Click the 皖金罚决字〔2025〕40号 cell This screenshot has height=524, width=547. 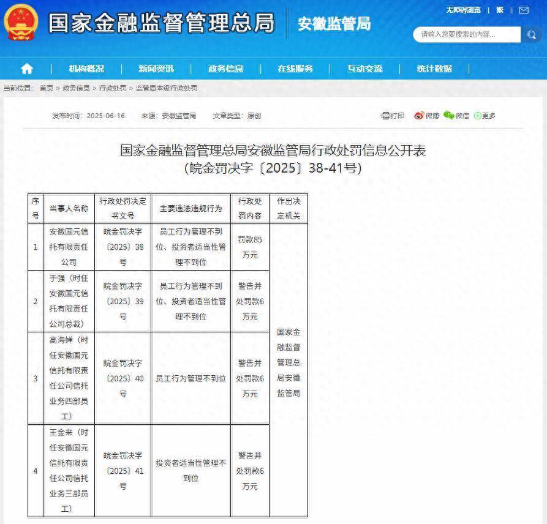click(123, 378)
